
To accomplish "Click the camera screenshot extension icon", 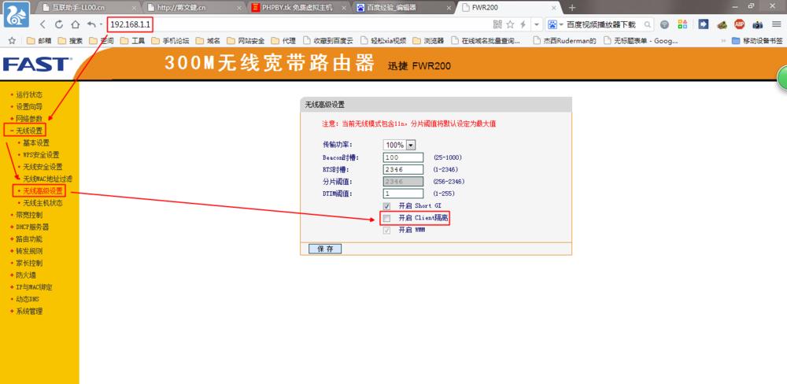I will 757,24.
